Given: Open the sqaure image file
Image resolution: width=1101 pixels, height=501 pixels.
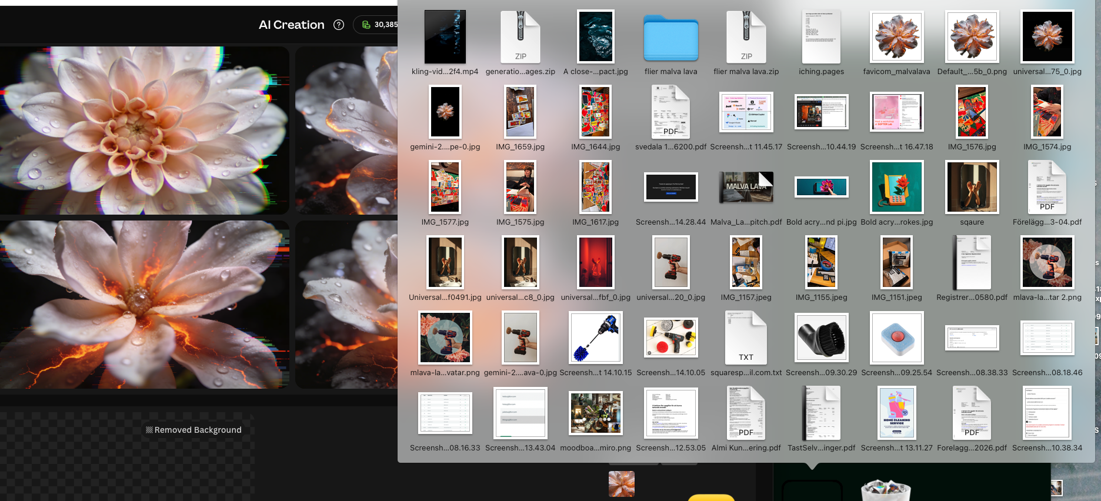Looking at the screenshot, I should tap(972, 187).
